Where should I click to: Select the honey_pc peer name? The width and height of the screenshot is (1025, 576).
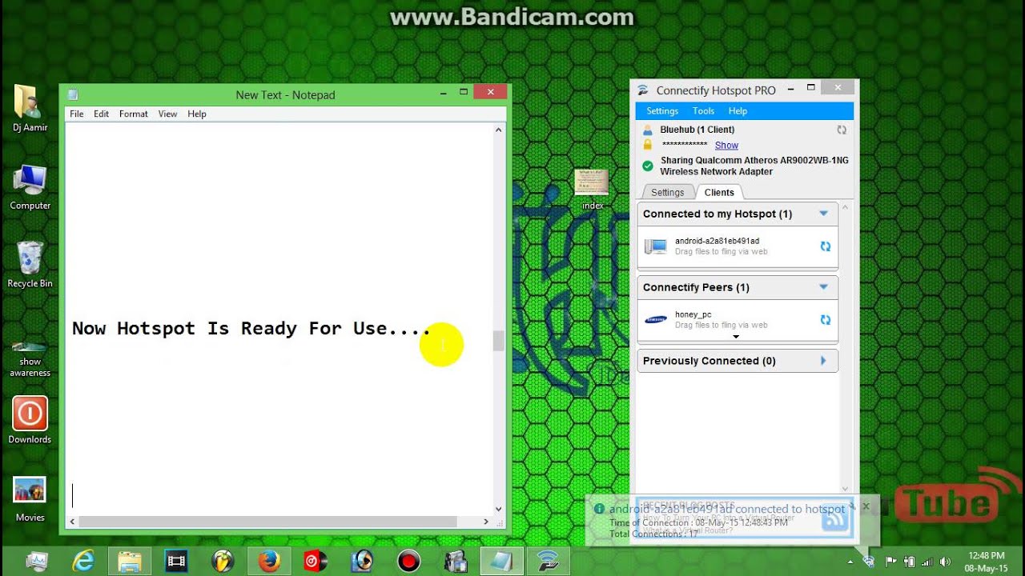693,314
